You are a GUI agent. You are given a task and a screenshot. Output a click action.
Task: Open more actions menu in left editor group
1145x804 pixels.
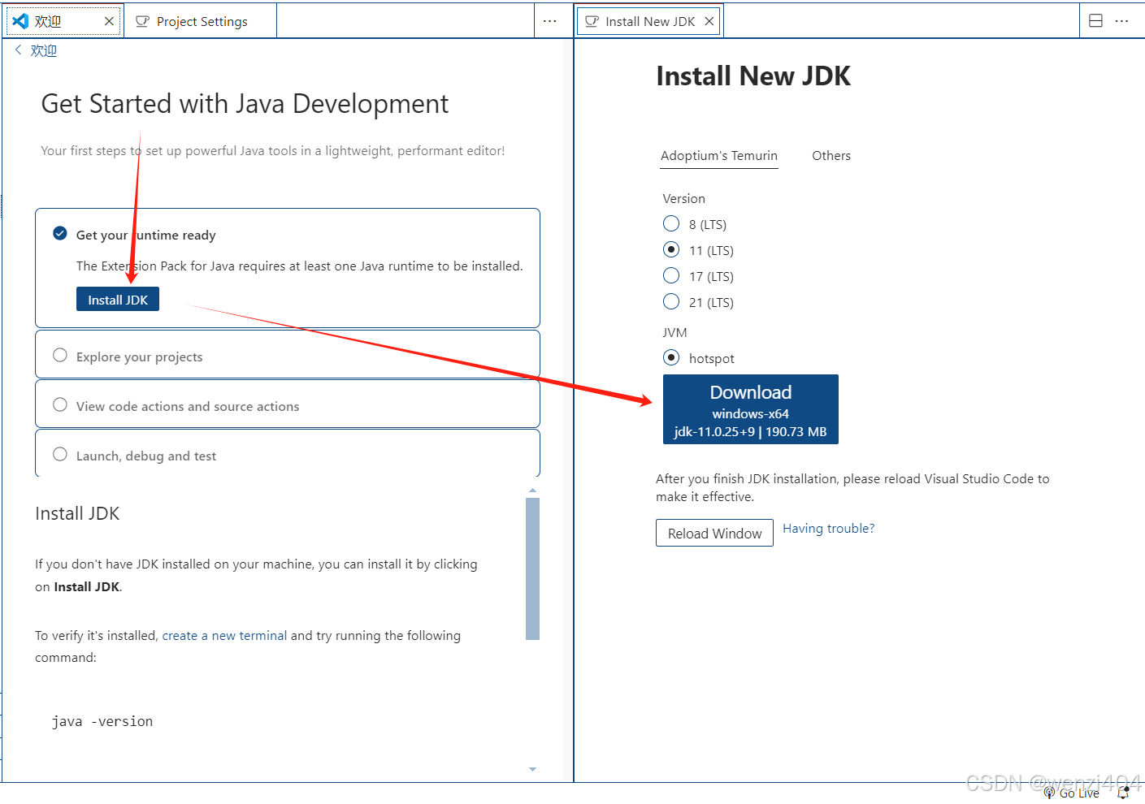pyautogui.click(x=550, y=20)
